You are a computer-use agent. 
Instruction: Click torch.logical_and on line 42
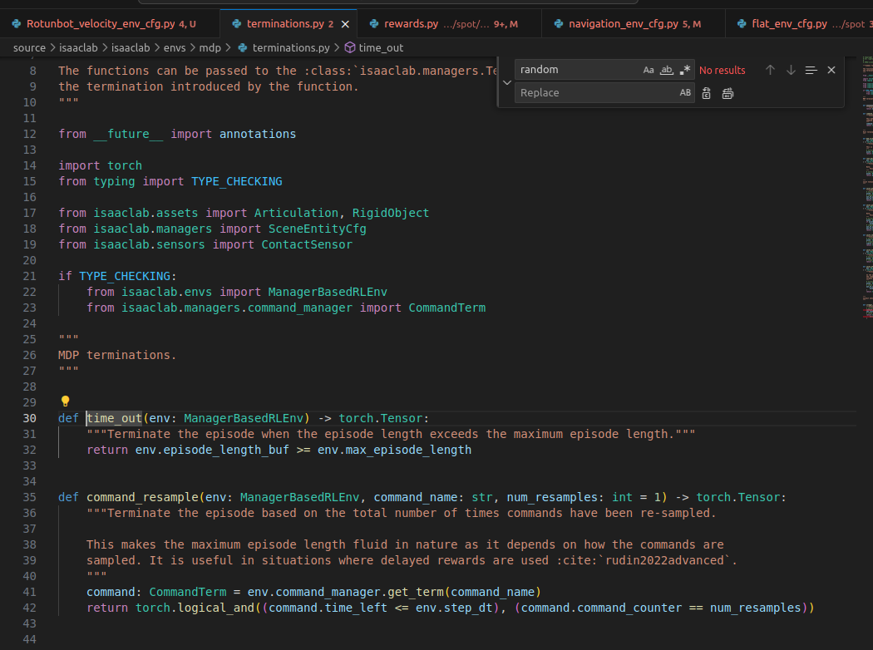click(x=195, y=608)
